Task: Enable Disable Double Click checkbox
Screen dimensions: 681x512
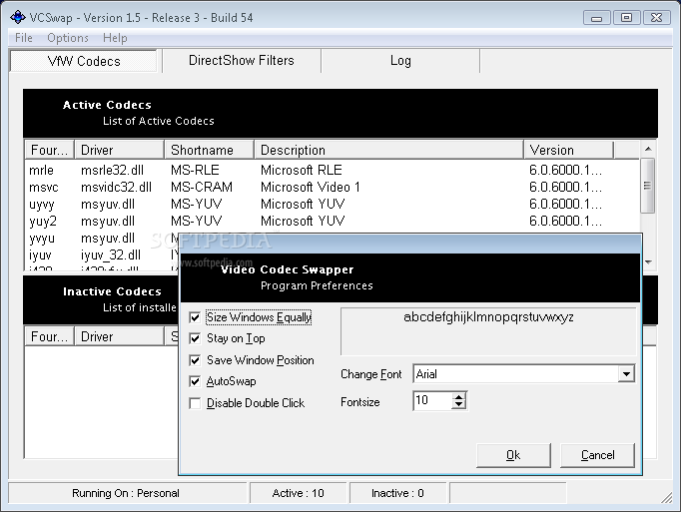Action: (195, 403)
